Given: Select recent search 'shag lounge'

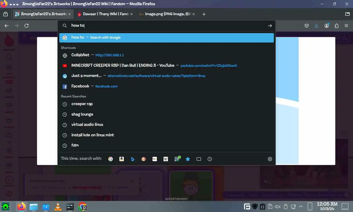Looking at the screenshot, I should point(167,115).
